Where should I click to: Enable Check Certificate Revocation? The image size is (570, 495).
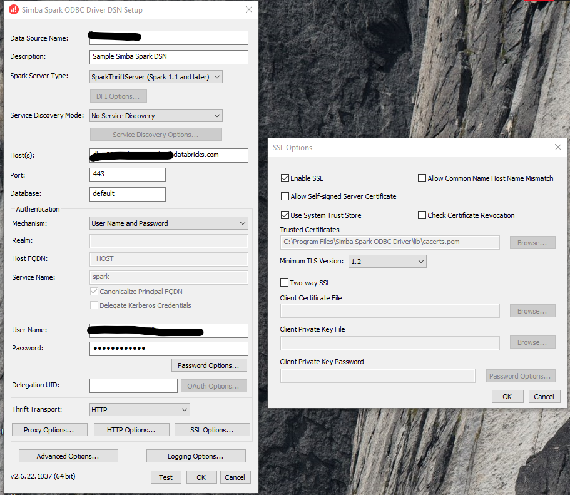tap(422, 215)
